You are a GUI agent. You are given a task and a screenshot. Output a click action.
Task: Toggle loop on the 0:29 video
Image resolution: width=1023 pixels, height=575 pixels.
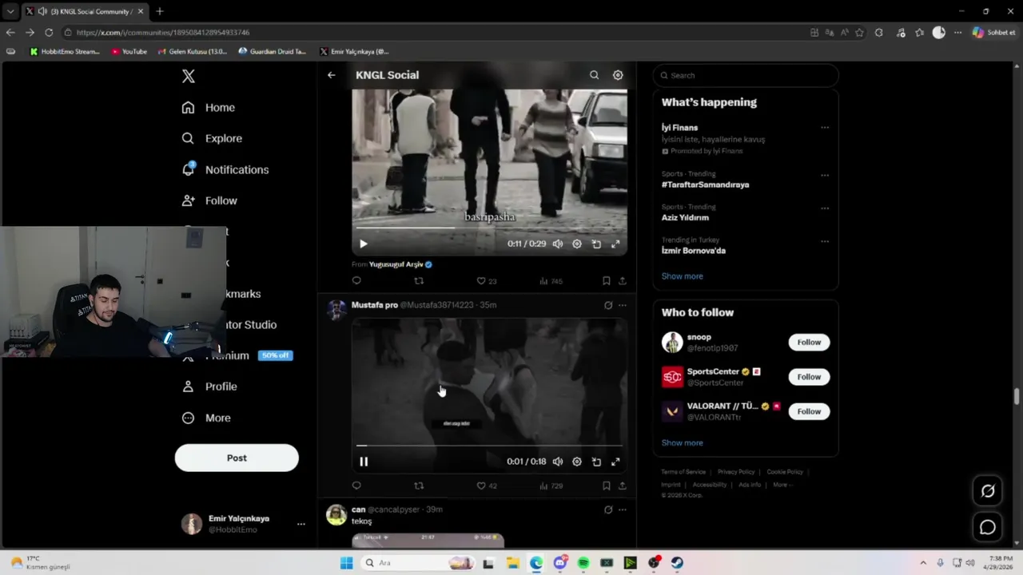pos(596,244)
